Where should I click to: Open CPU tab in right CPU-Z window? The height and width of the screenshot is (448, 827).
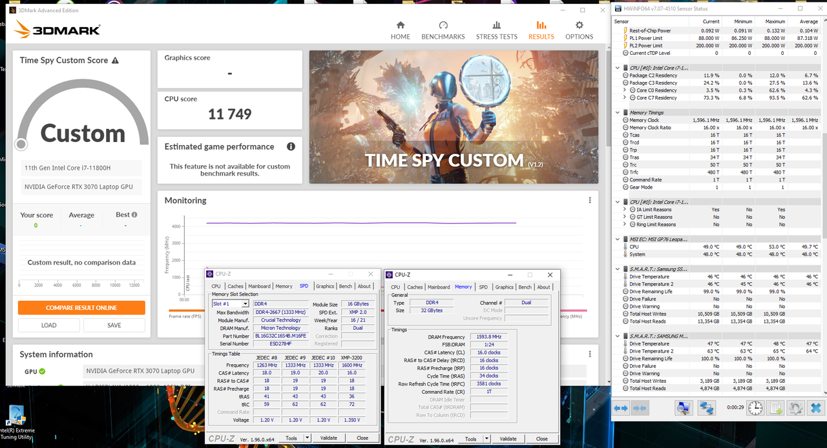point(395,287)
